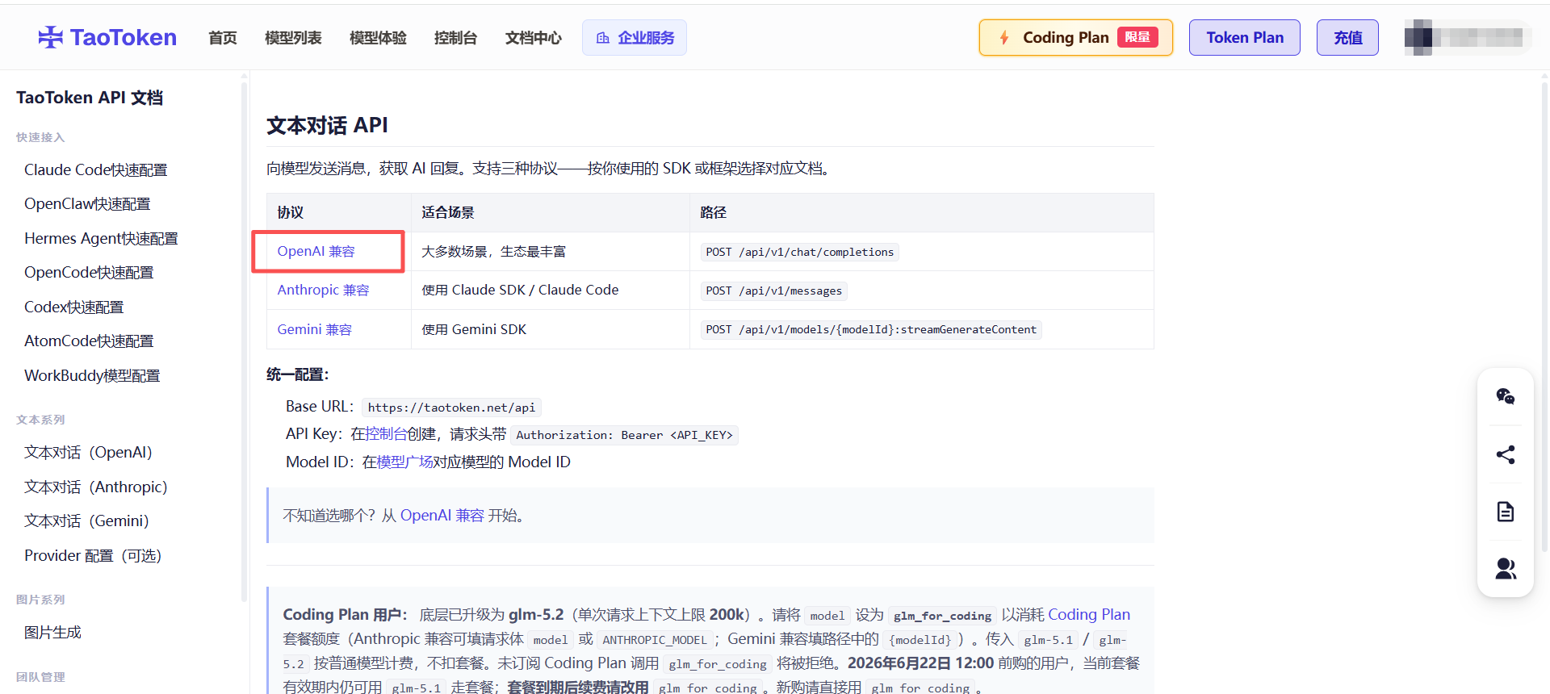Click the Coding Plan 限量 button
This screenshot has height=694, width=1550.
point(1076,38)
